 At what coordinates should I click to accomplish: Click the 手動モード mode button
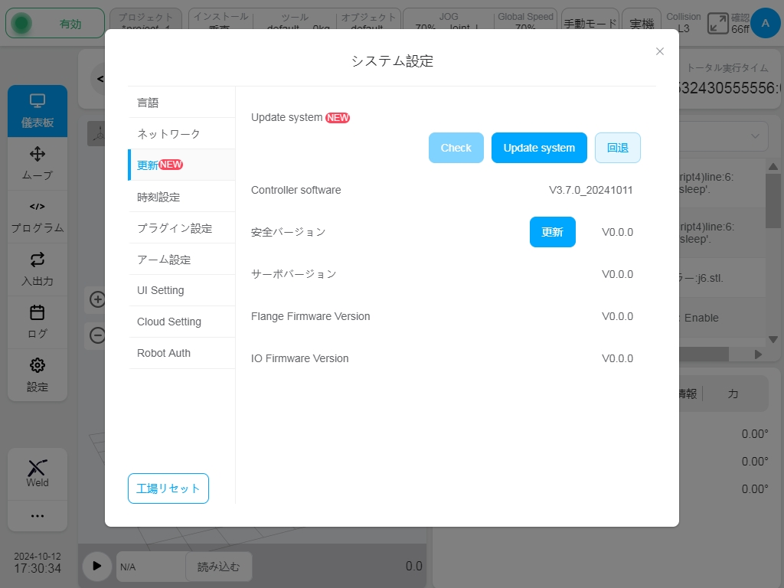coord(590,23)
